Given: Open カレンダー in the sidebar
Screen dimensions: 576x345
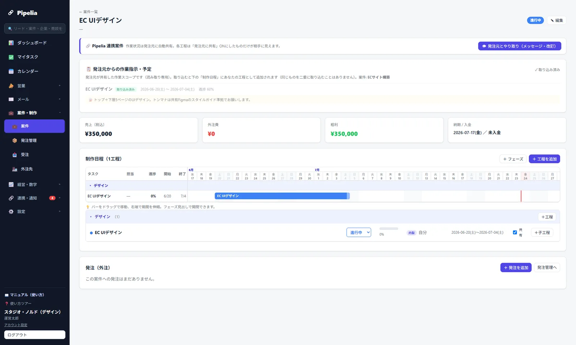Looking at the screenshot, I should tap(35, 71).
